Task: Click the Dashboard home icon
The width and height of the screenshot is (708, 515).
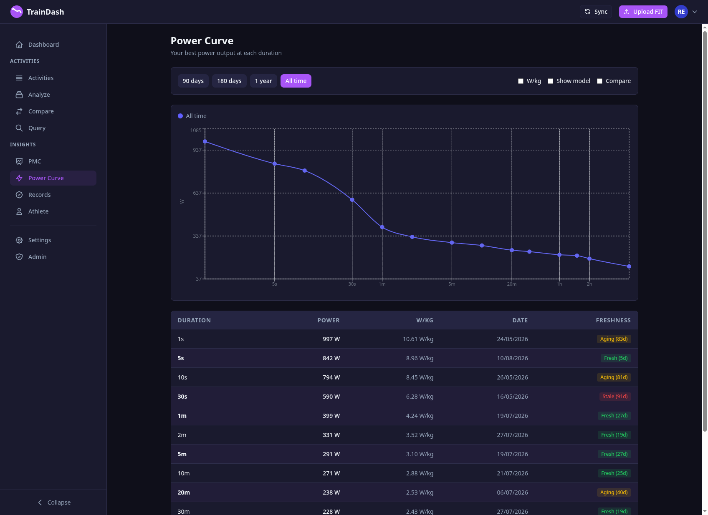Action: pyautogui.click(x=19, y=45)
